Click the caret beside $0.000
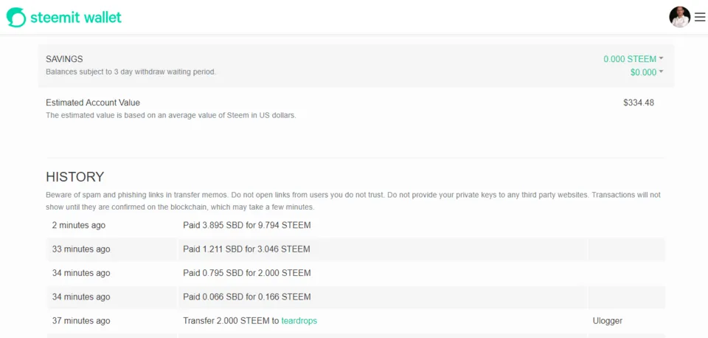This screenshot has width=708, height=338. point(661,72)
